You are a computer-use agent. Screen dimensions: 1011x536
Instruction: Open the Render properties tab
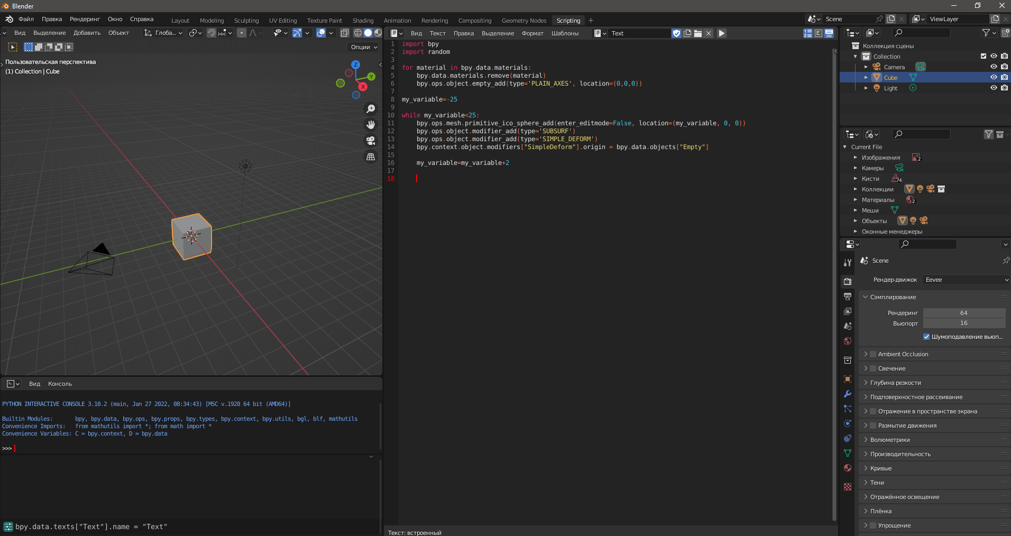click(848, 282)
